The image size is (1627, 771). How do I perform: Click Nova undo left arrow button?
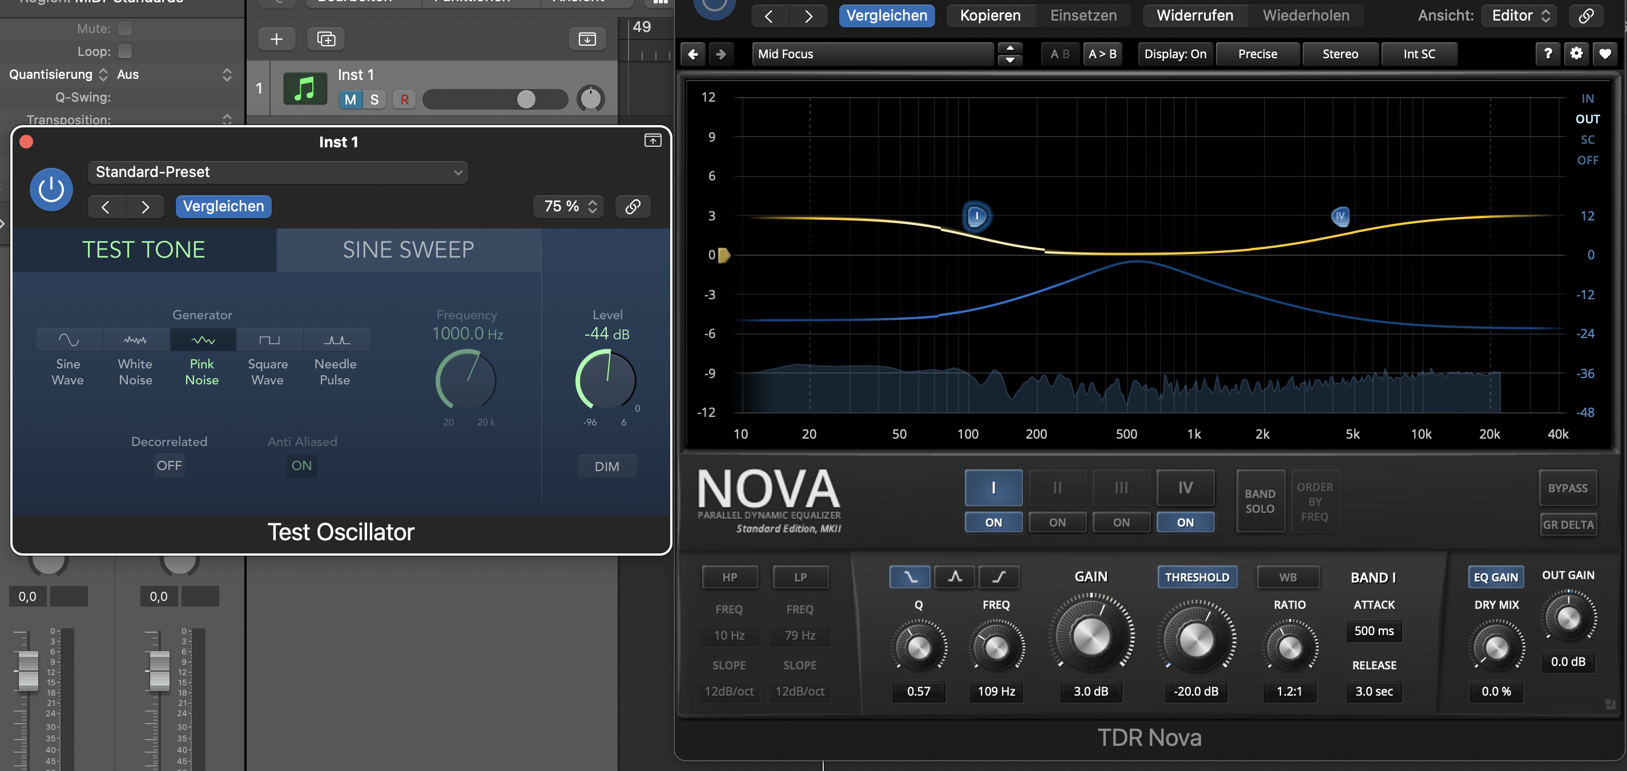click(693, 54)
